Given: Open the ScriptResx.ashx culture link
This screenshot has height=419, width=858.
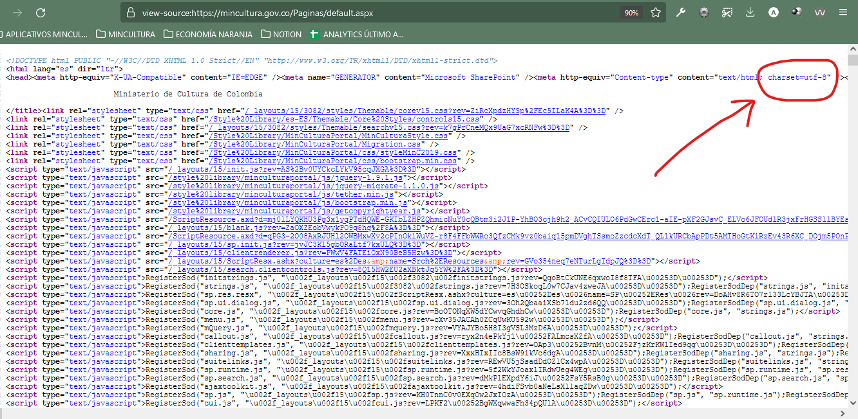Looking at the screenshot, I should pos(410,261).
